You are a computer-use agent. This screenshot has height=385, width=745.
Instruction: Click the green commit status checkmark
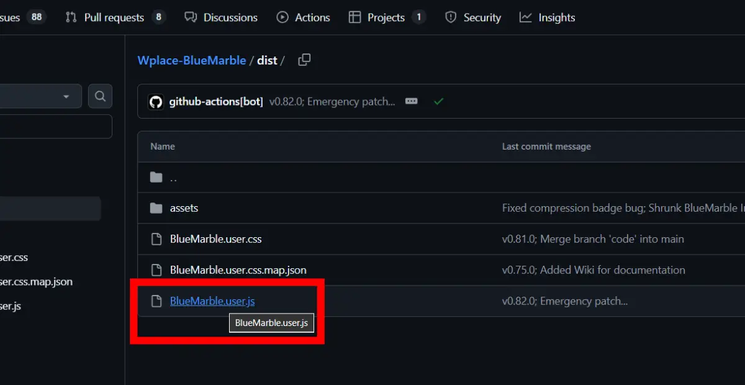click(439, 101)
